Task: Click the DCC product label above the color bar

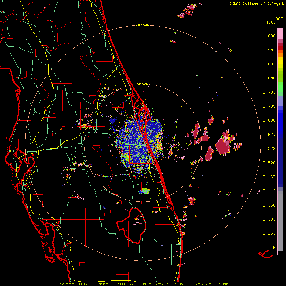Action: point(279,19)
